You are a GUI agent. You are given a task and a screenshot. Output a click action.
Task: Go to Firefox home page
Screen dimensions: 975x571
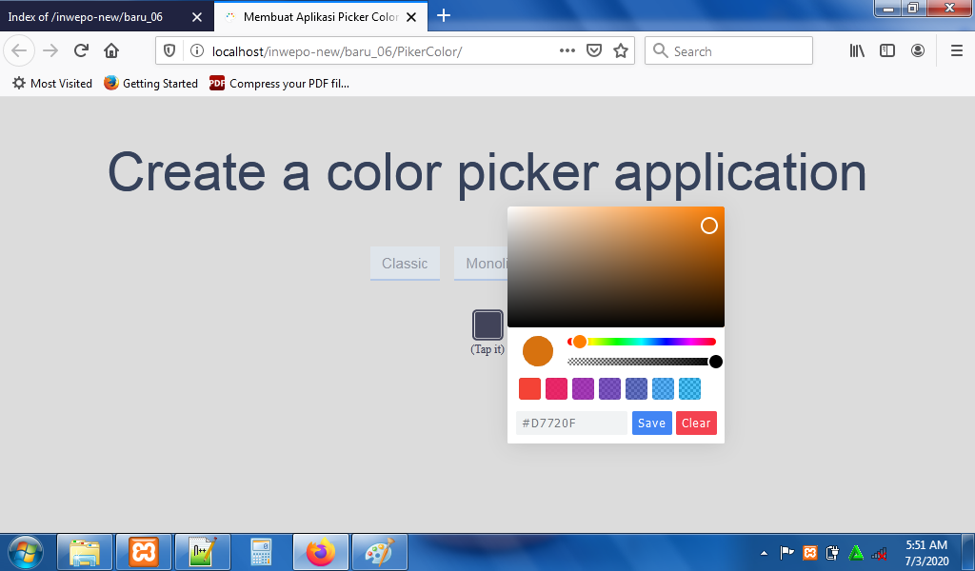click(111, 51)
